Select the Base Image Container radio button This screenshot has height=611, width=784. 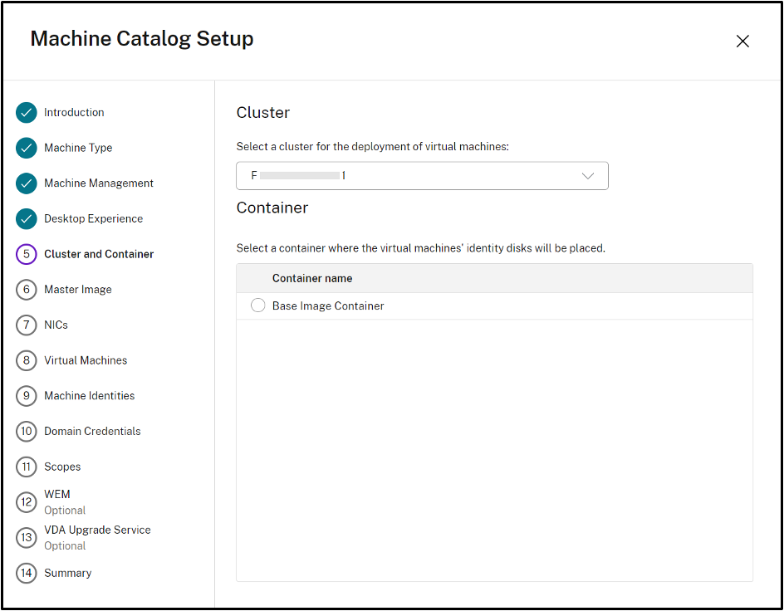point(257,306)
